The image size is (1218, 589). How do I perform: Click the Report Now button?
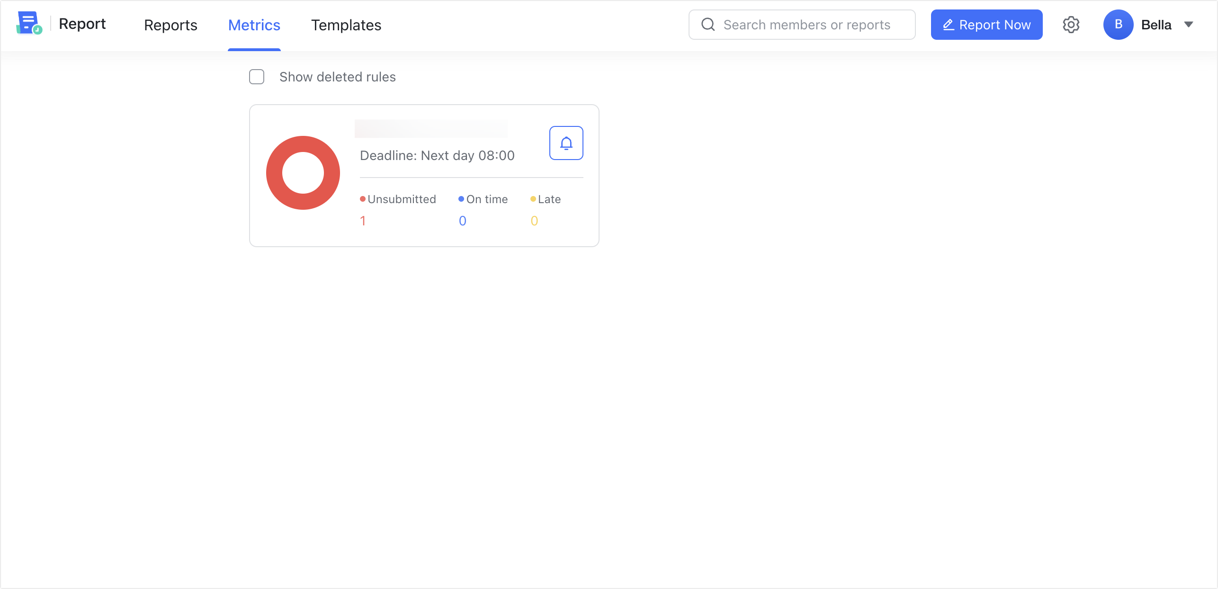pyautogui.click(x=987, y=24)
